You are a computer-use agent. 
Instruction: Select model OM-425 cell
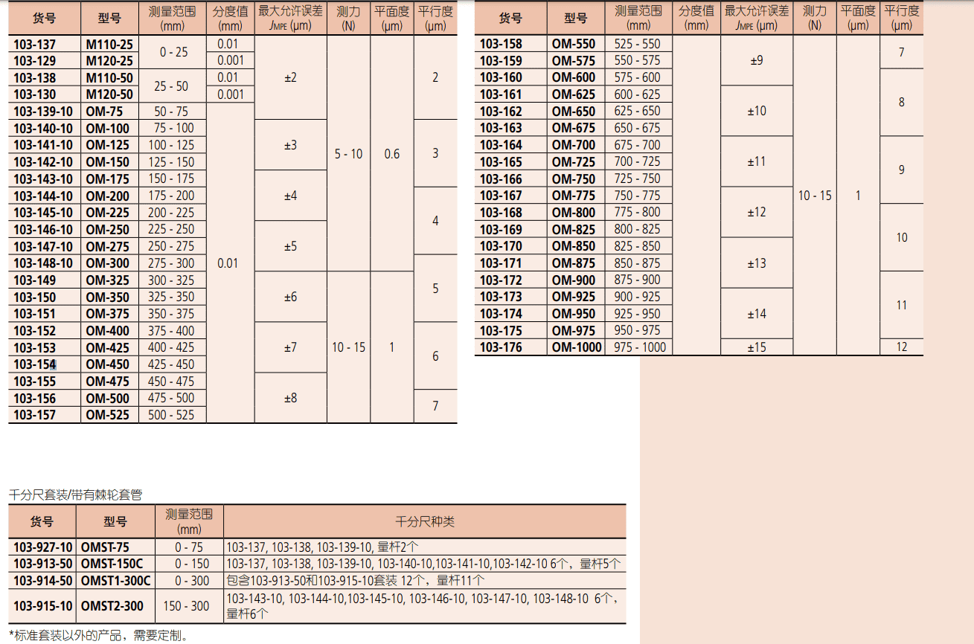[x=107, y=347]
